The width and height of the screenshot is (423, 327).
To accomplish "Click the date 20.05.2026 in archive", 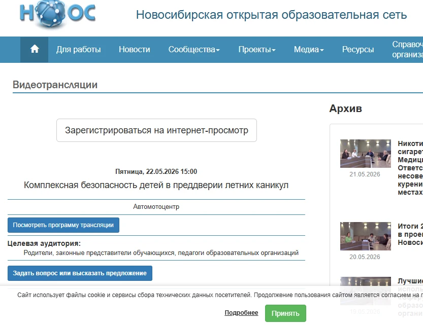I will (365, 257).
